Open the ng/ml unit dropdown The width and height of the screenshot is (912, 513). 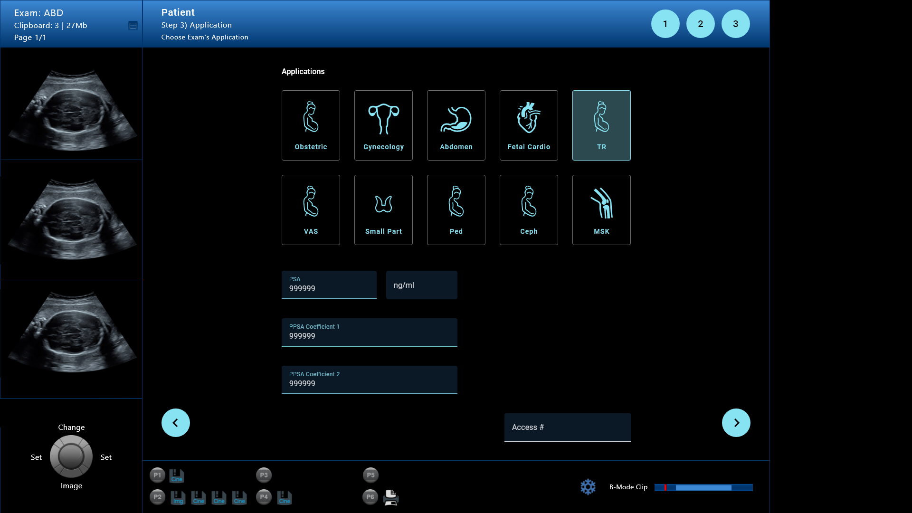tap(421, 285)
